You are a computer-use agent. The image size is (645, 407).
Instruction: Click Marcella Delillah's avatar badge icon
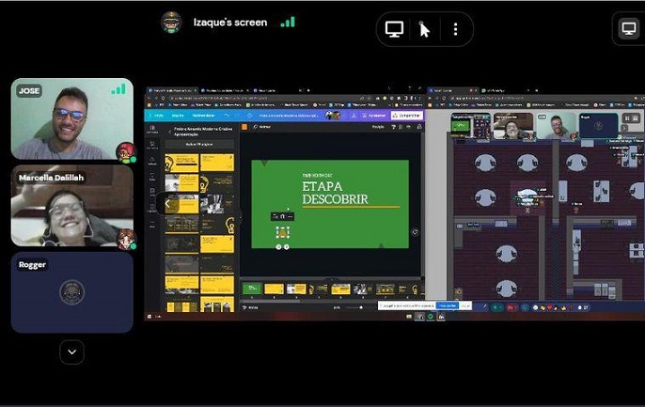point(125,238)
